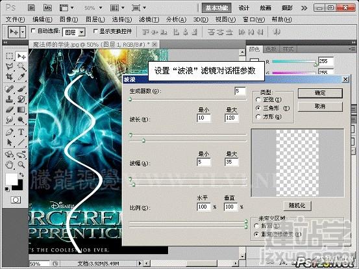Click the 随机化 randomize button

coord(297,205)
